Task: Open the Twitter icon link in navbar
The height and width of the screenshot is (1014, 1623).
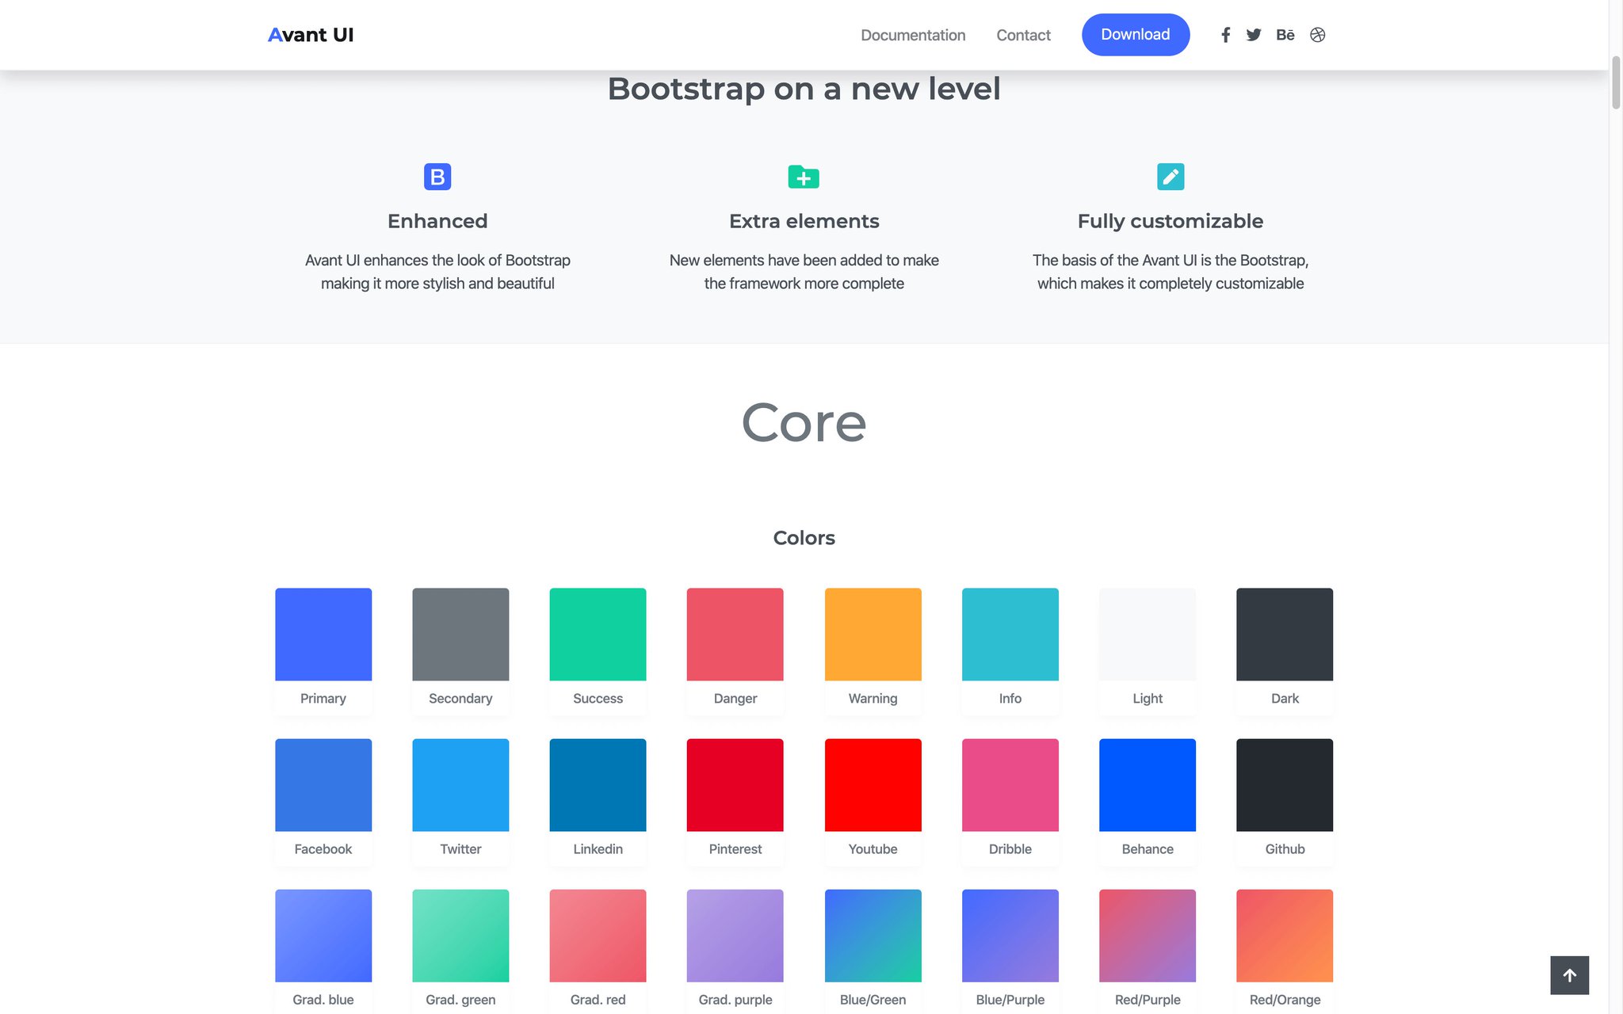Action: (x=1254, y=35)
